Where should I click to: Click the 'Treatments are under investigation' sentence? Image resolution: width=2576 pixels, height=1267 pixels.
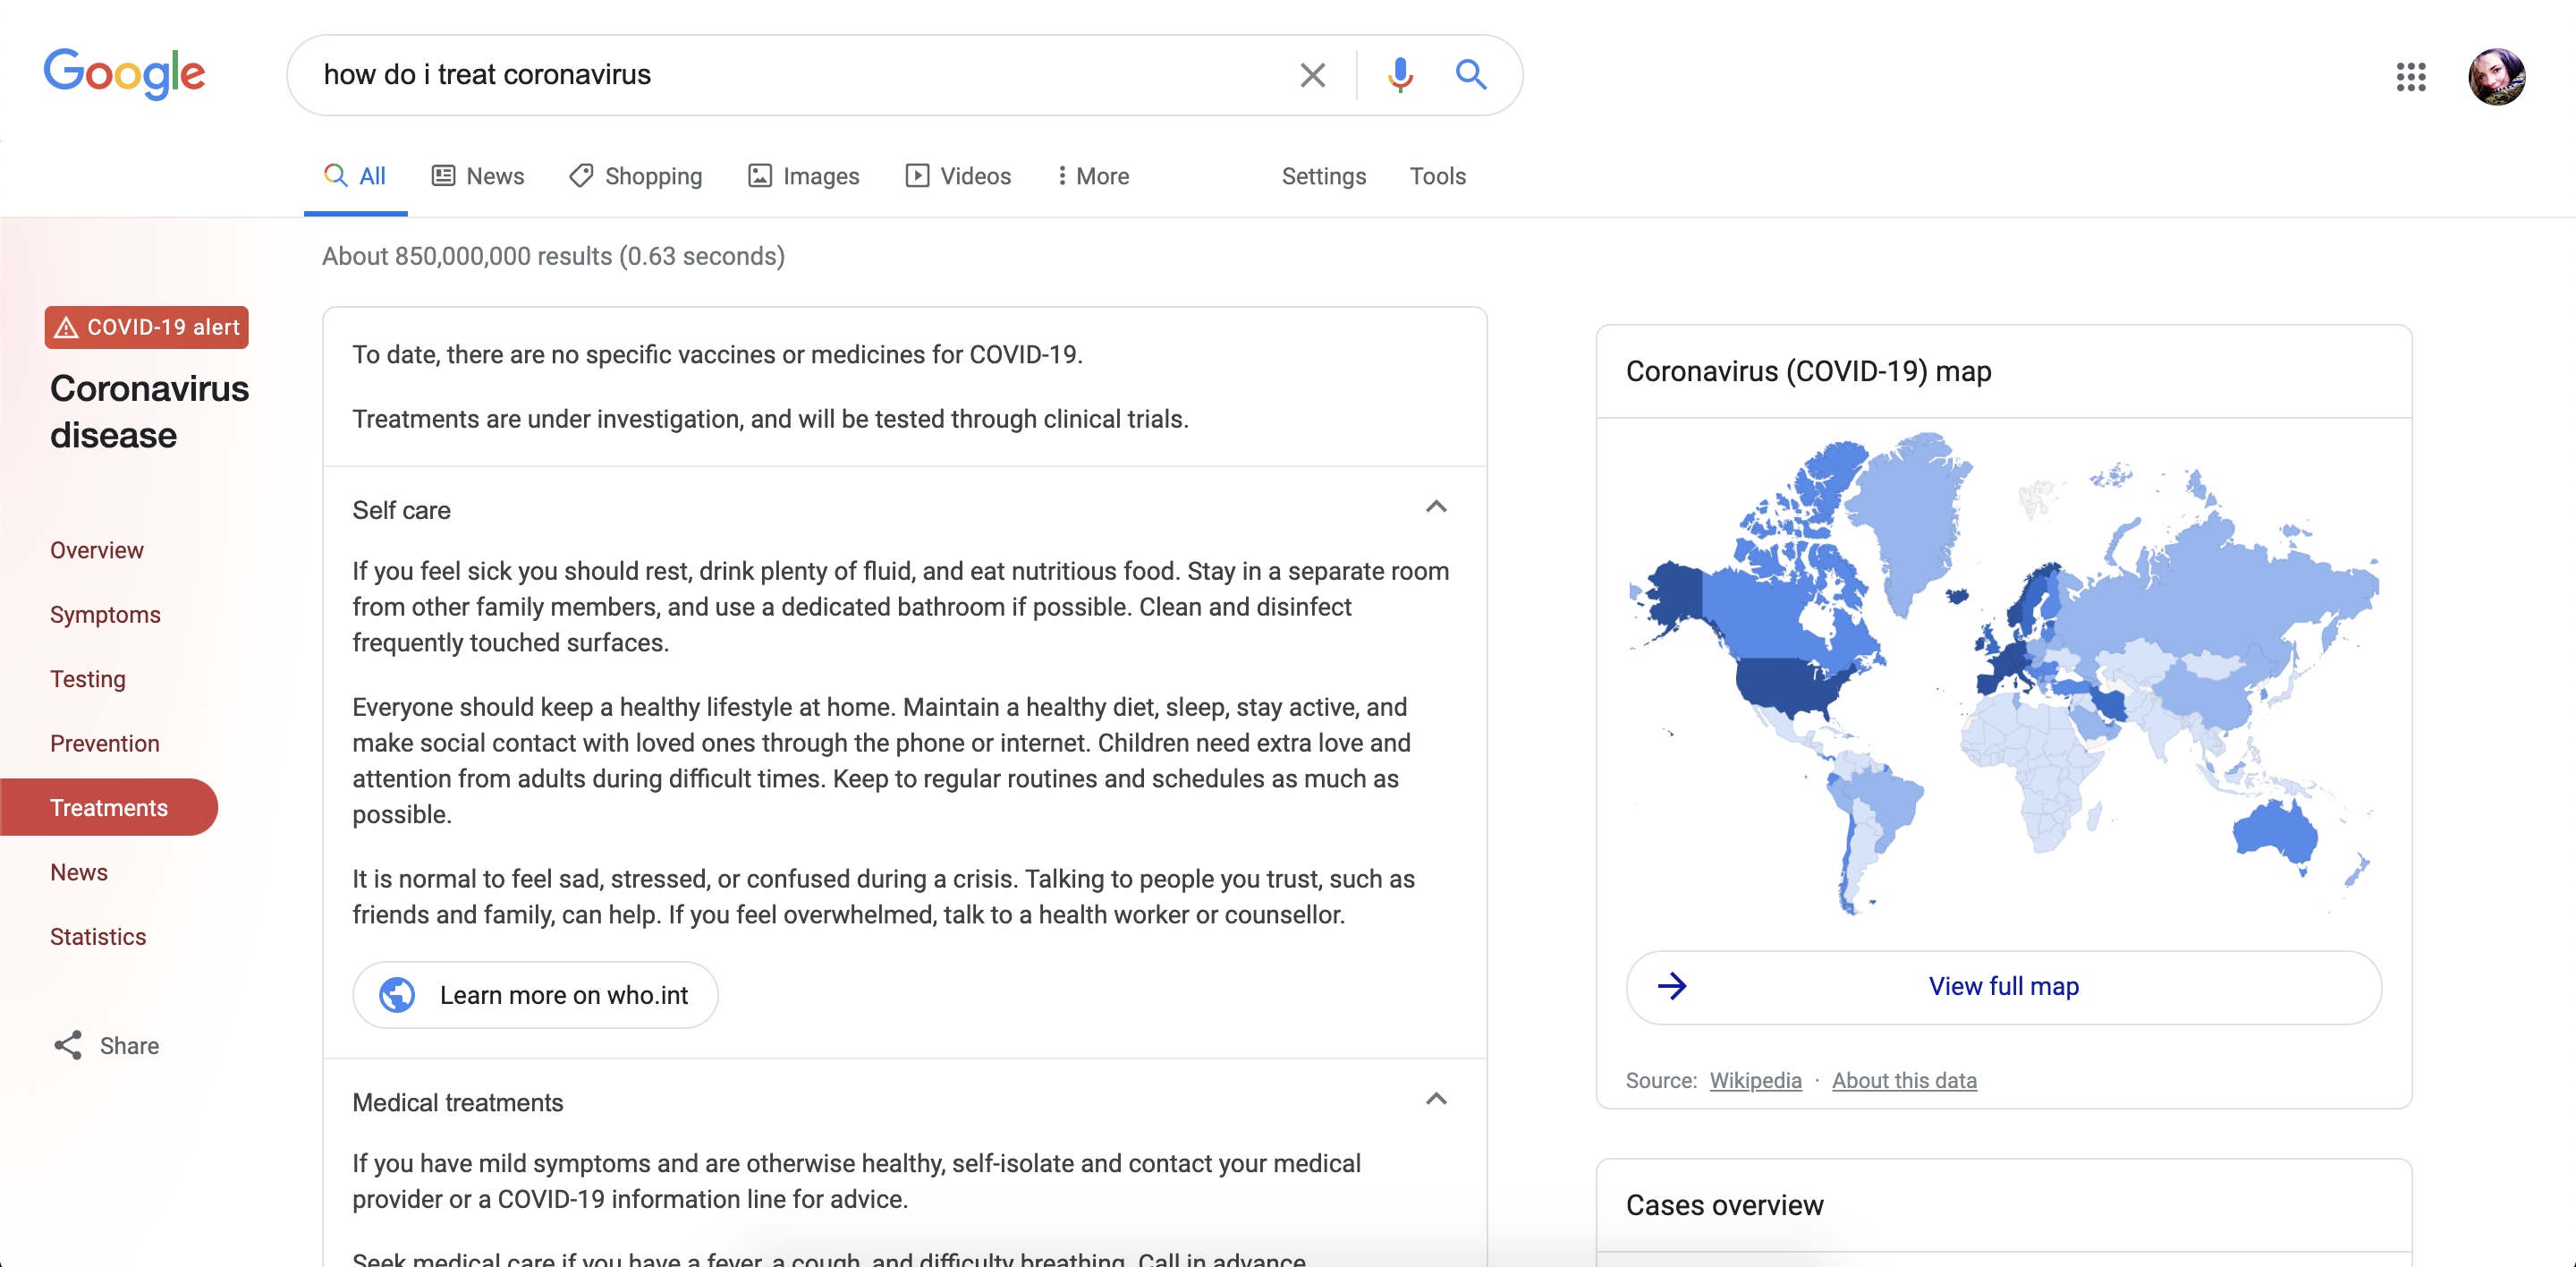tap(770, 419)
